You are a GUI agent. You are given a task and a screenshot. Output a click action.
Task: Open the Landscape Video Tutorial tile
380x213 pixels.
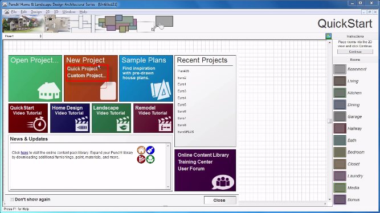[111, 118]
